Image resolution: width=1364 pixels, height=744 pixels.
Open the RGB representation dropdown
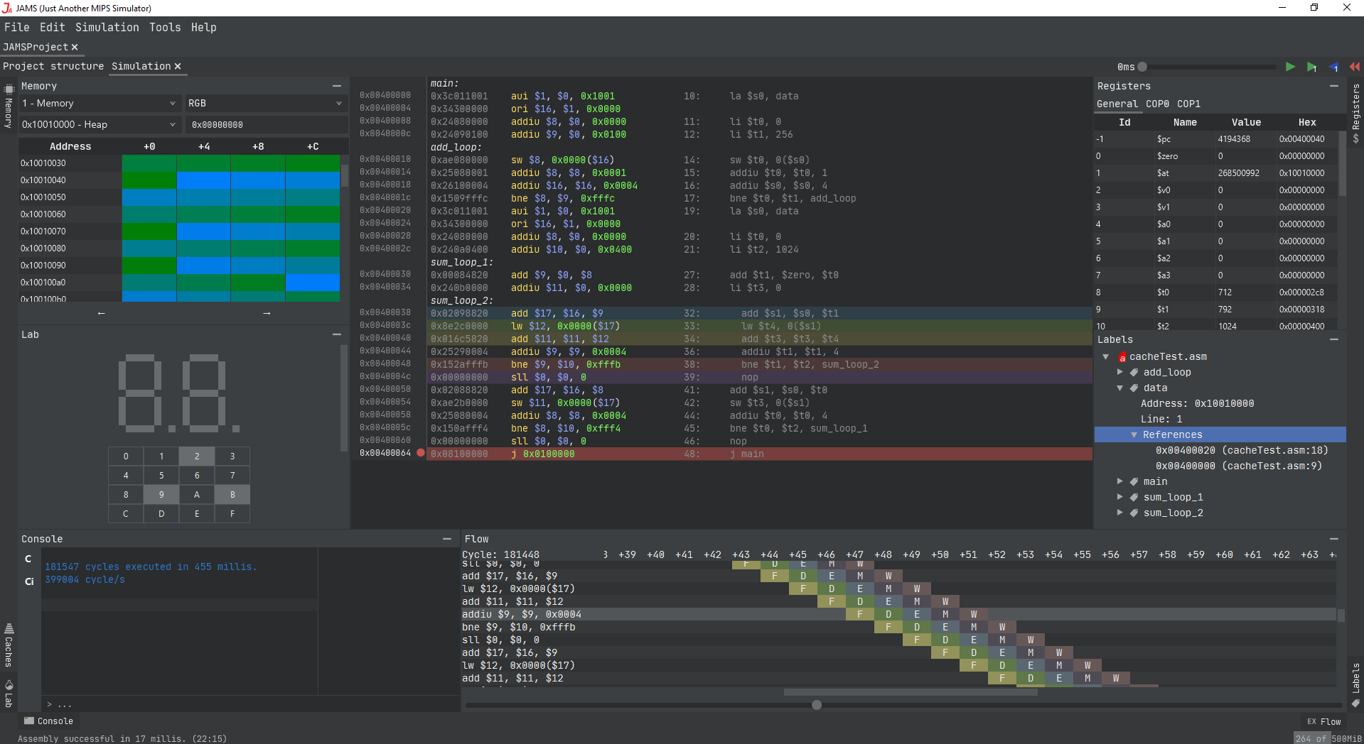click(266, 103)
